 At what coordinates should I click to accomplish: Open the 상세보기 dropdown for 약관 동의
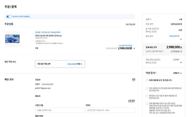177,73
